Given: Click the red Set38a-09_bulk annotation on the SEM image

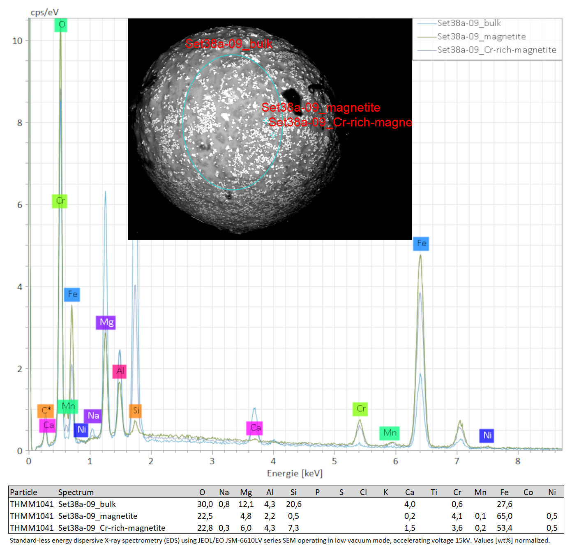Looking at the screenshot, I should tap(229, 44).
